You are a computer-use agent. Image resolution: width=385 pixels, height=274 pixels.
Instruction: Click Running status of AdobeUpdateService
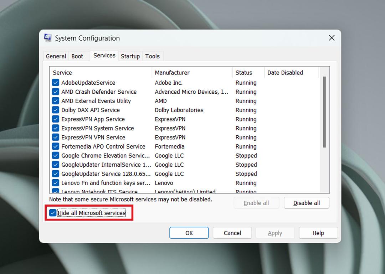(246, 83)
